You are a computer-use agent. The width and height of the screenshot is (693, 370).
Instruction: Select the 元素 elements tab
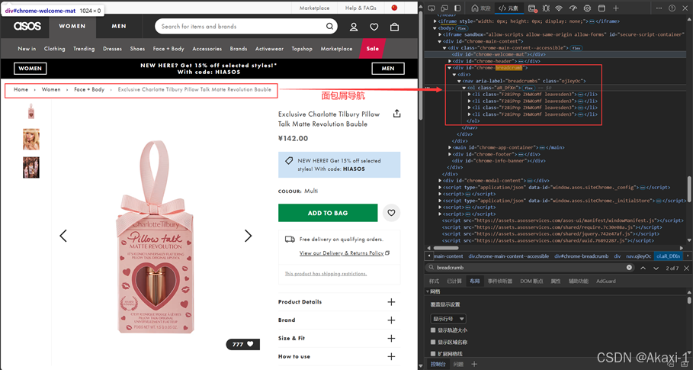click(x=509, y=8)
